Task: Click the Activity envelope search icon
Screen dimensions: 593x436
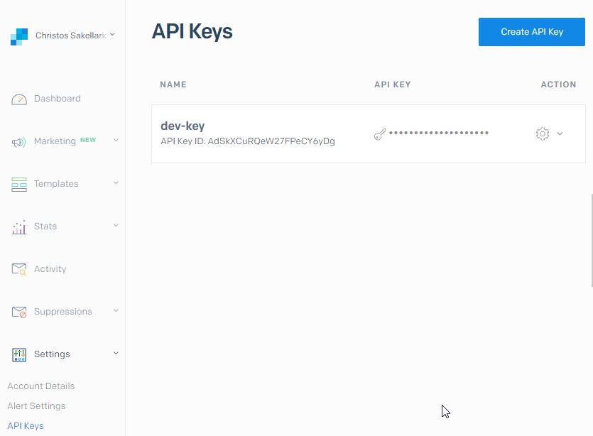Action: click(19, 270)
